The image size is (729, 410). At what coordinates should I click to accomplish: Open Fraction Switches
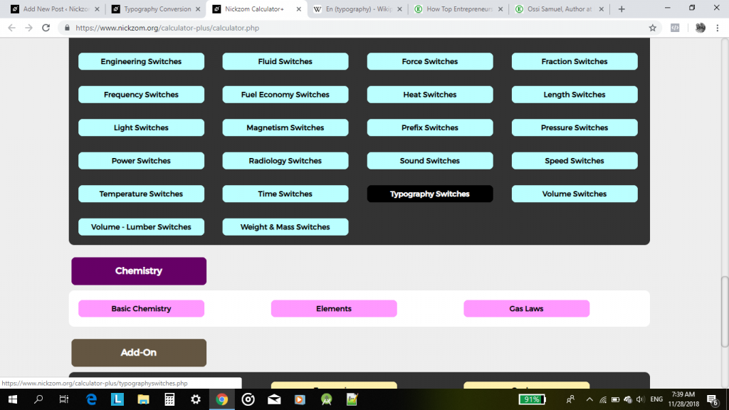575,61
